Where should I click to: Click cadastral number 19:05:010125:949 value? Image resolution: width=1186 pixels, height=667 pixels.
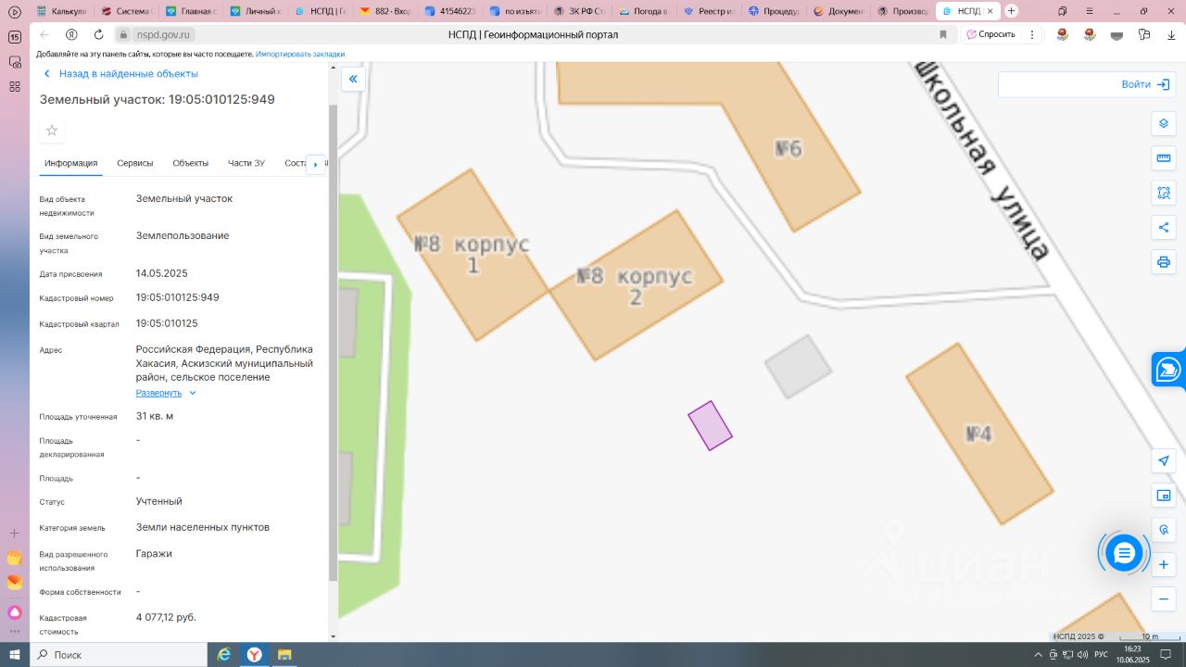178,297
